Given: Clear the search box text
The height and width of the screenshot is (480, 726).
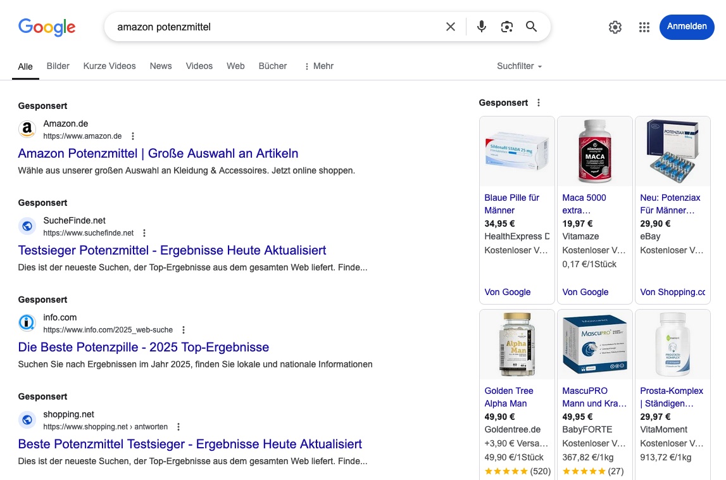Looking at the screenshot, I should (x=450, y=27).
